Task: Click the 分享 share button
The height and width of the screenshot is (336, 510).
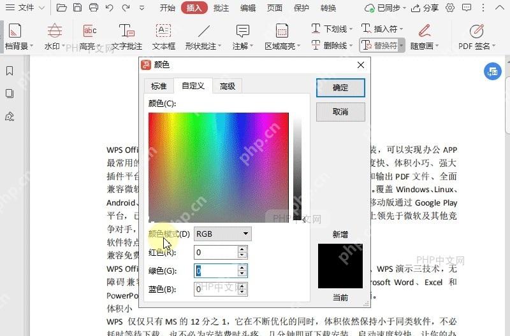Action: [425, 8]
